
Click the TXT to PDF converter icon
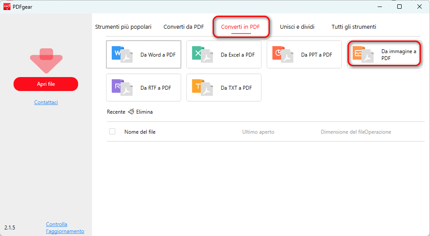(203, 88)
